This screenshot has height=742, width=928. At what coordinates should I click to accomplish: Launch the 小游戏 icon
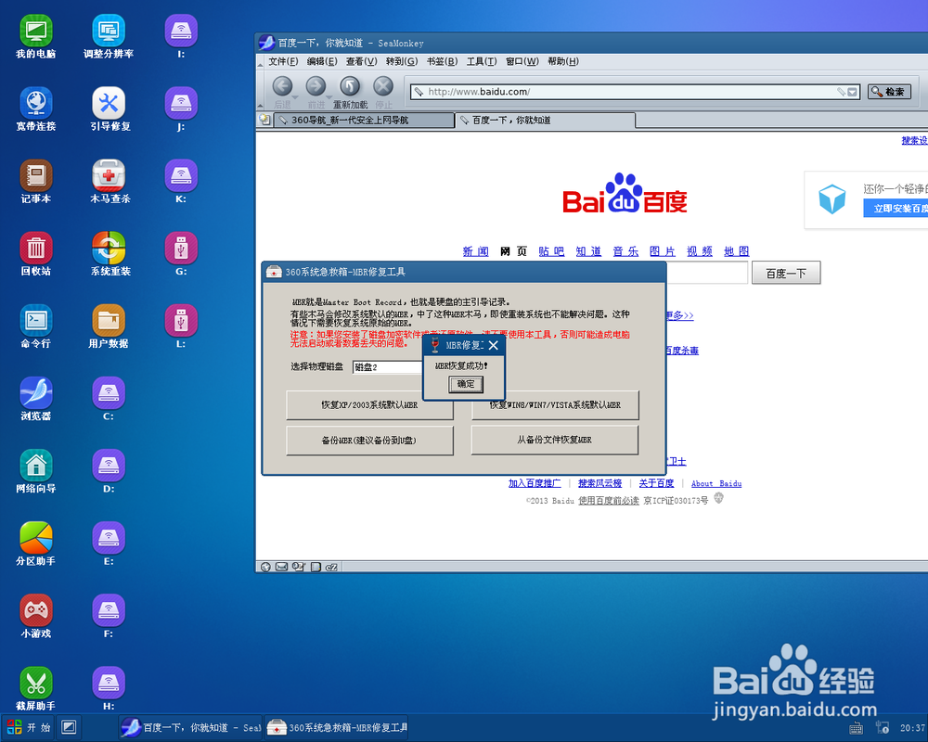pyautogui.click(x=36, y=615)
